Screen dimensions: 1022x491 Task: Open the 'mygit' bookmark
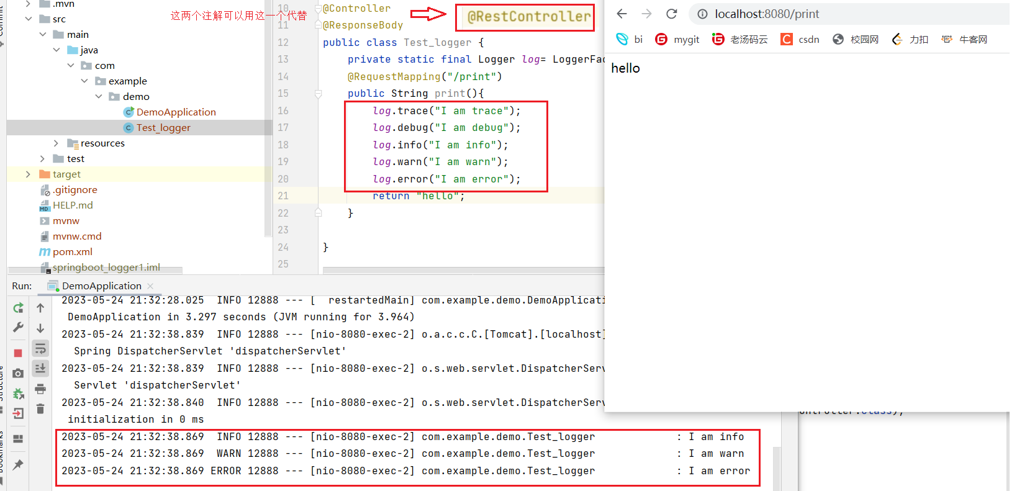tap(677, 39)
